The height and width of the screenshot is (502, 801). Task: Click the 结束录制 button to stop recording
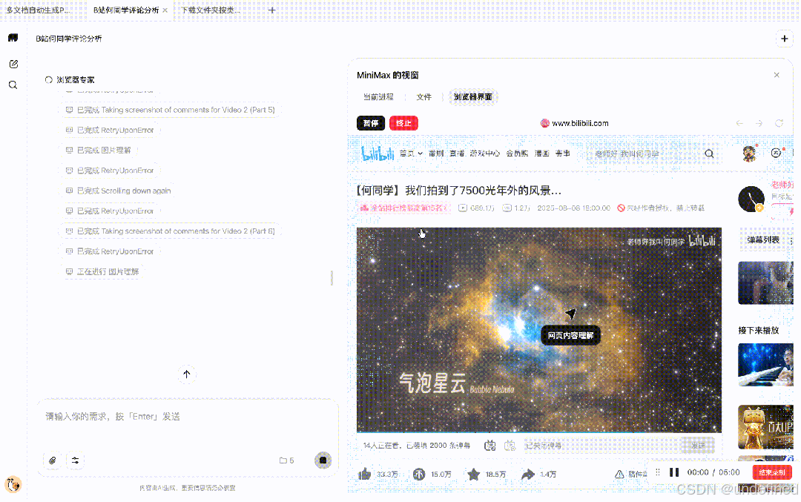tap(771, 472)
